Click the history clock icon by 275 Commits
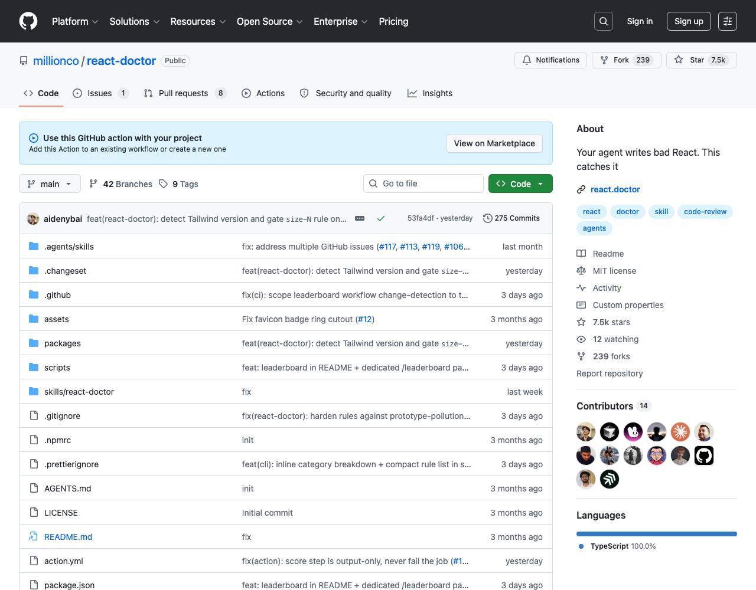This screenshot has height=590, width=756. coord(487,218)
